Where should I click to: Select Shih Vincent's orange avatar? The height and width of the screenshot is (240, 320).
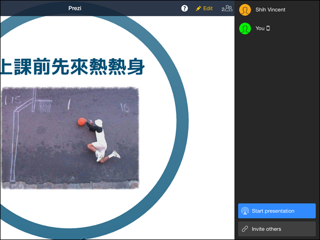pos(245,10)
